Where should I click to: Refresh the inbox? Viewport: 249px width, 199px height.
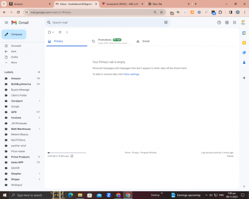coord(60,32)
